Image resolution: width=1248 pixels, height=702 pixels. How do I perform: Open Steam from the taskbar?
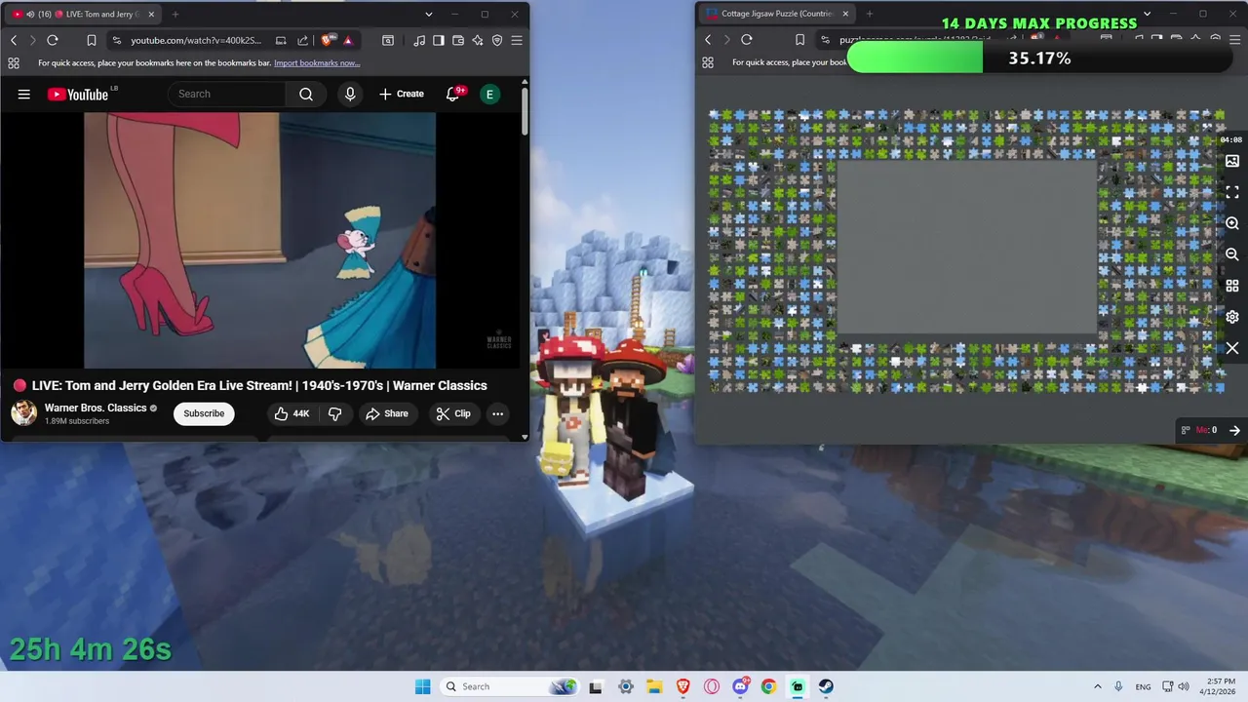(x=826, y=686)
